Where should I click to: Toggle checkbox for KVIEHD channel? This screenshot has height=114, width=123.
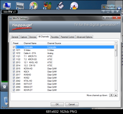(14, 75)
